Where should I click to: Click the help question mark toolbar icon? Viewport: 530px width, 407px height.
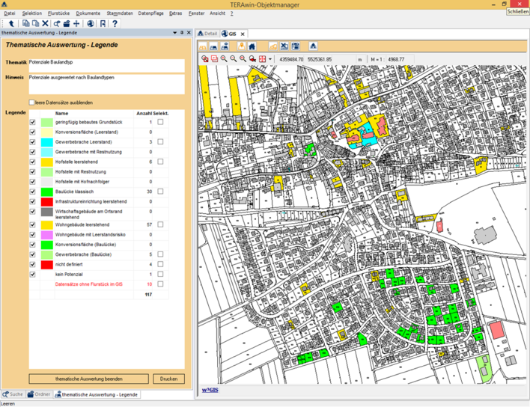point(115,24)
